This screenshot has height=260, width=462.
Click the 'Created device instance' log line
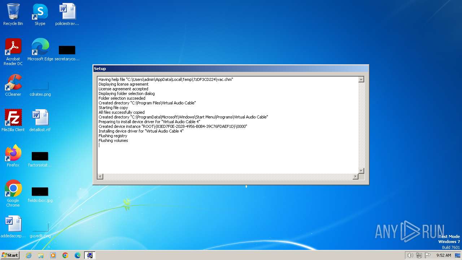[173, 126]
